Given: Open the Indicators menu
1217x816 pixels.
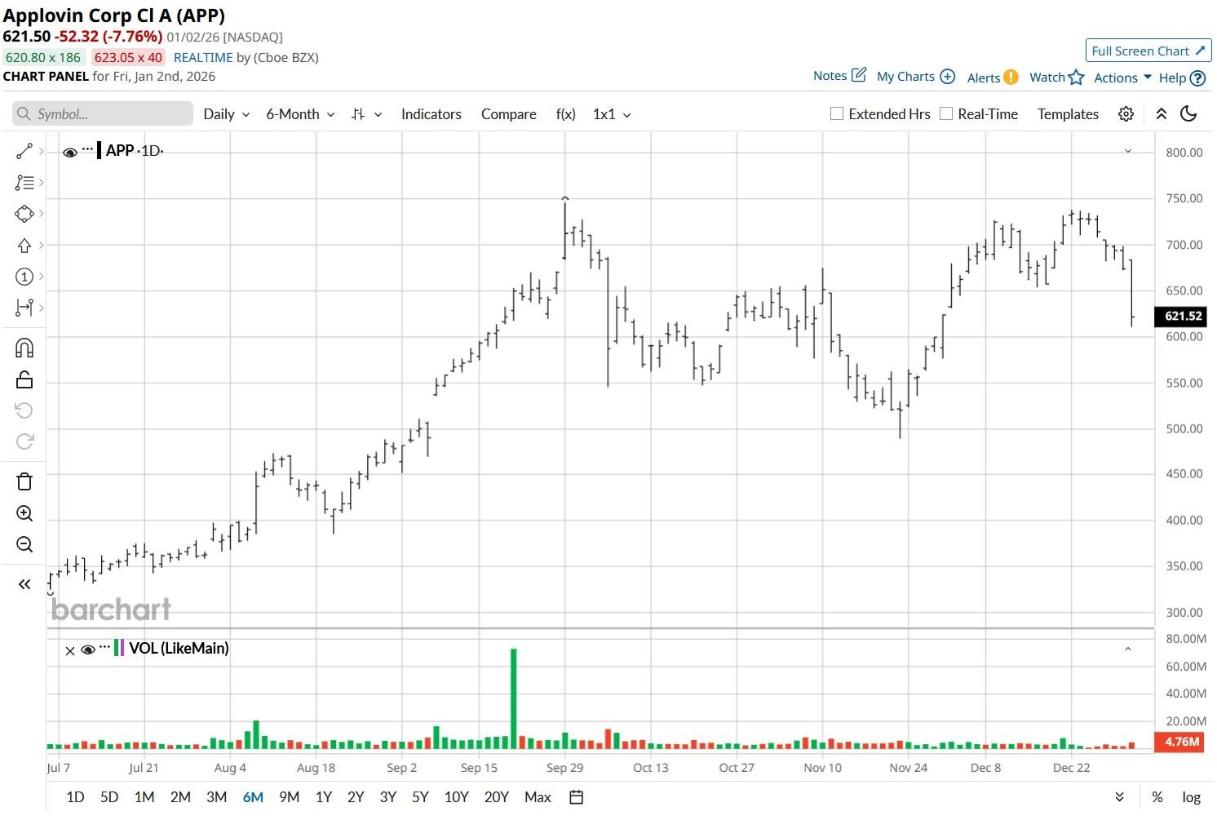Looking at the screenshot, I should coord(431,114).
